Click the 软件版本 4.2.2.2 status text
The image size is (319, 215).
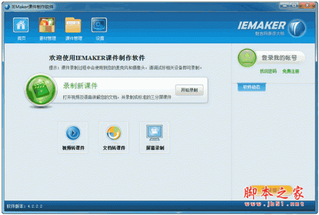24,206
